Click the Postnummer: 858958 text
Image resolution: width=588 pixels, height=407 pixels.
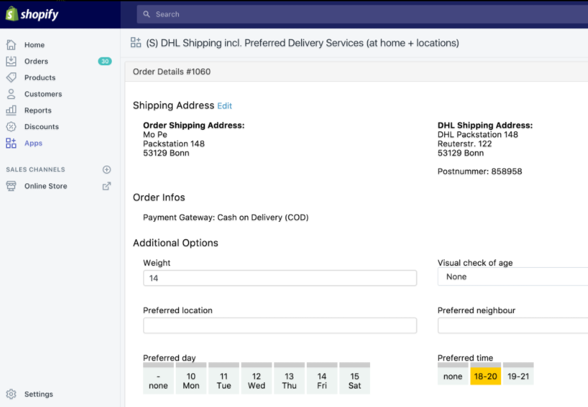pyautogui.click(x=479, y=171)
